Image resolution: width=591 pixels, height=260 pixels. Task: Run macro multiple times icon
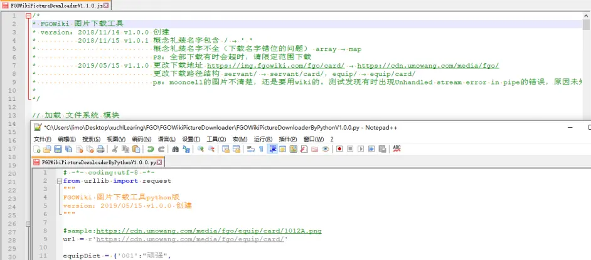(371, 149)
